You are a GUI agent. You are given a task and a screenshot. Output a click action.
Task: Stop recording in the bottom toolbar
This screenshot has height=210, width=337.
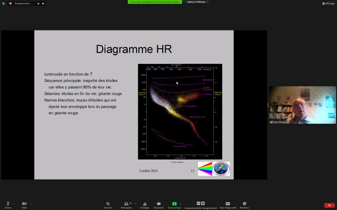click(203, 203)
